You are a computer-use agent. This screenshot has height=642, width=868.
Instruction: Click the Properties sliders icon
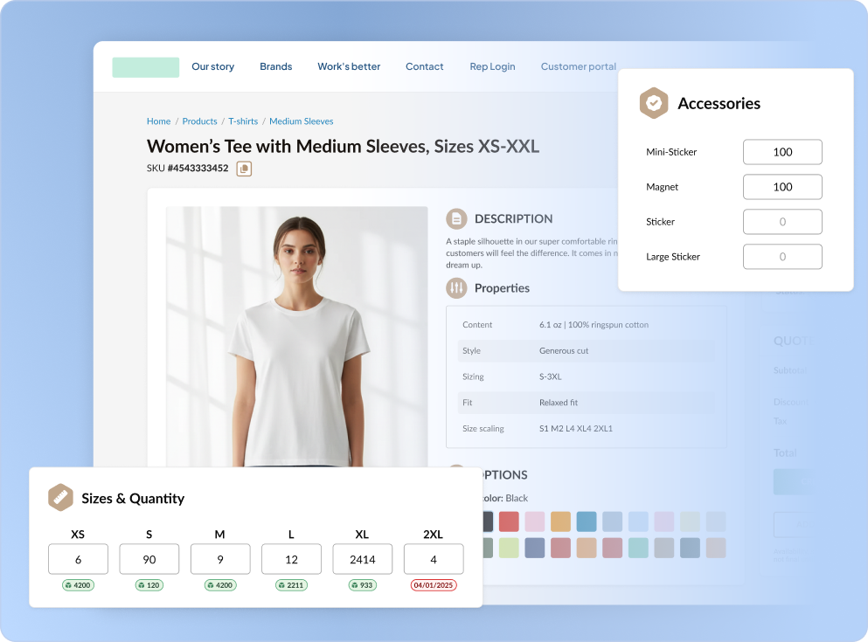[456, 288]
